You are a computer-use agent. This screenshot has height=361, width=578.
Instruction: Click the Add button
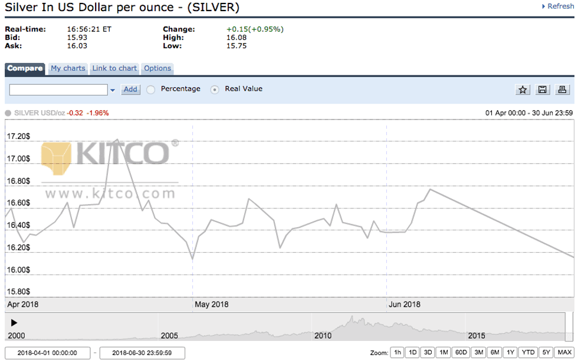(x=130, y=90)
